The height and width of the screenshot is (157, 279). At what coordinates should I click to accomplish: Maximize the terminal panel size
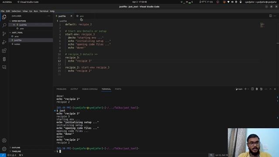pos(270,89)
